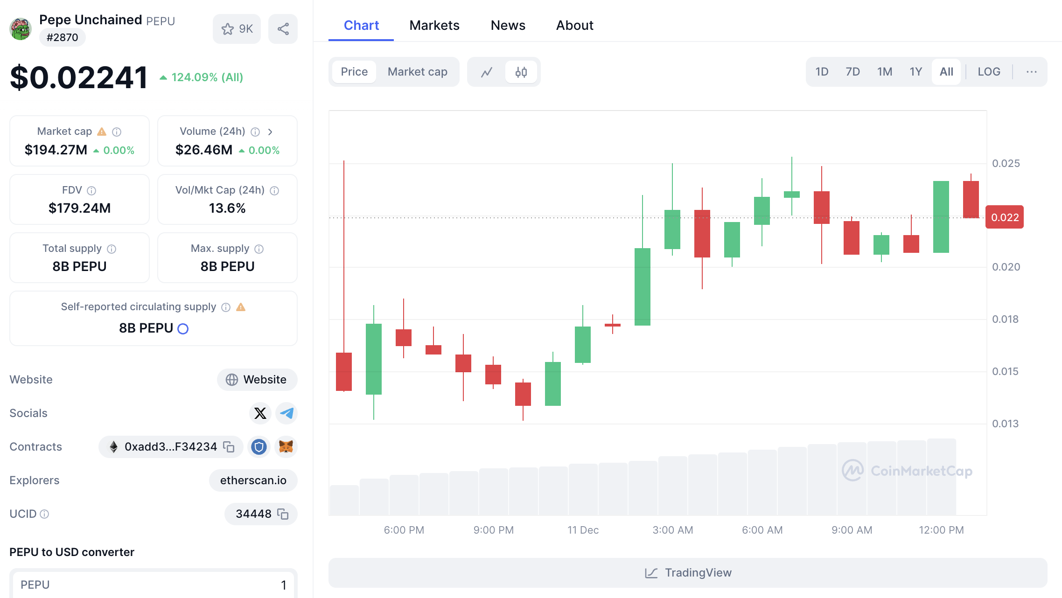This screenshot has width=1062, height=598.
Task: Click the PEPU converter input field
Action: click(x=153, y=585)
